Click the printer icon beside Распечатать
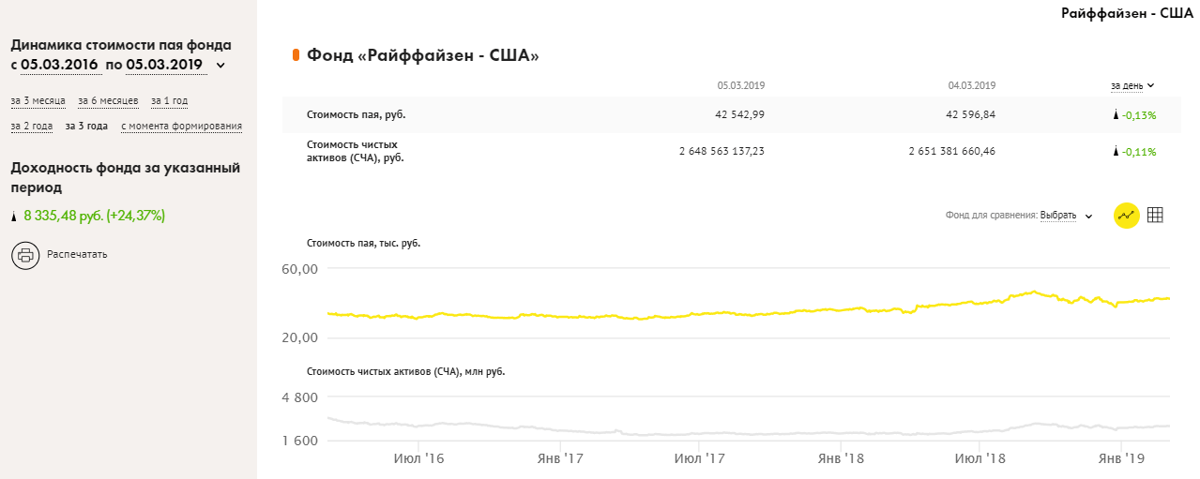The height and width of the screenshot is (479, 1200). [25, 254]
